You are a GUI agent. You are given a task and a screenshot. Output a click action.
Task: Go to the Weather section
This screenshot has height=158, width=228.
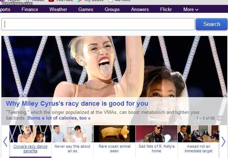tap(58, 9)
